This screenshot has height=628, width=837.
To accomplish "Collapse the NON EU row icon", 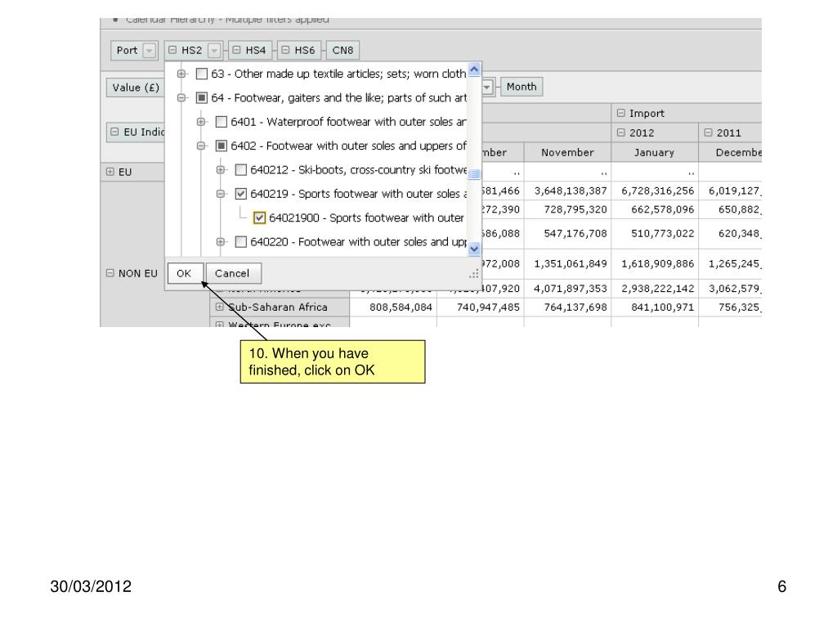I will (x=110, y=273).
